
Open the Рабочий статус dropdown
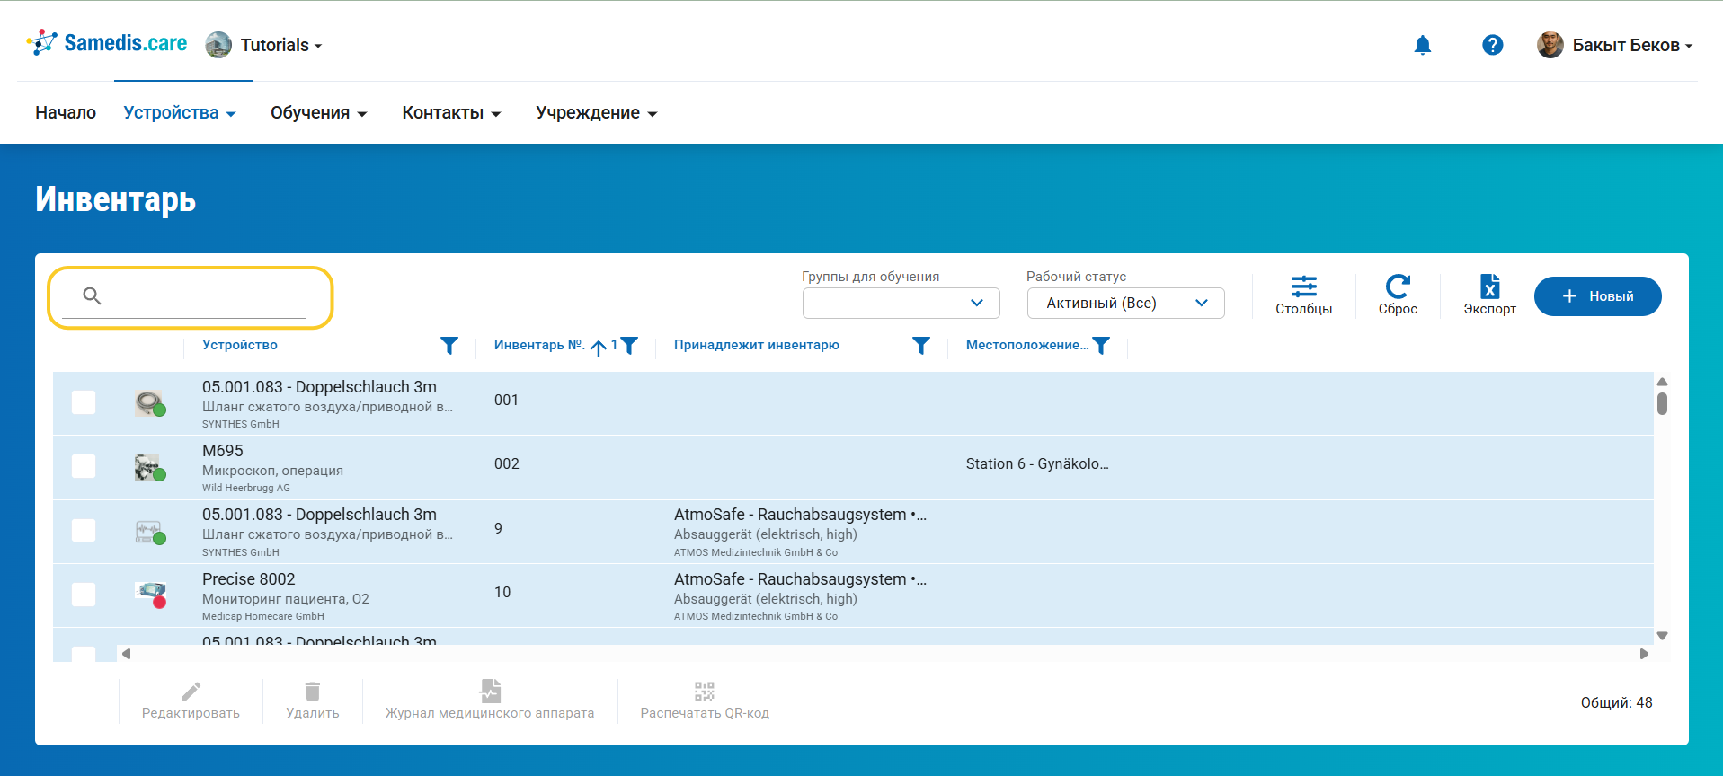click(1125, 304)
